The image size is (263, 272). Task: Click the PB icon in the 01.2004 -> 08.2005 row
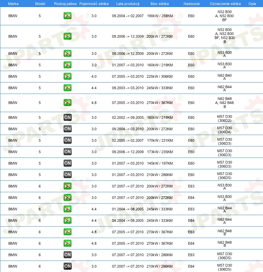pyautogui.click(x=67, y=209)
